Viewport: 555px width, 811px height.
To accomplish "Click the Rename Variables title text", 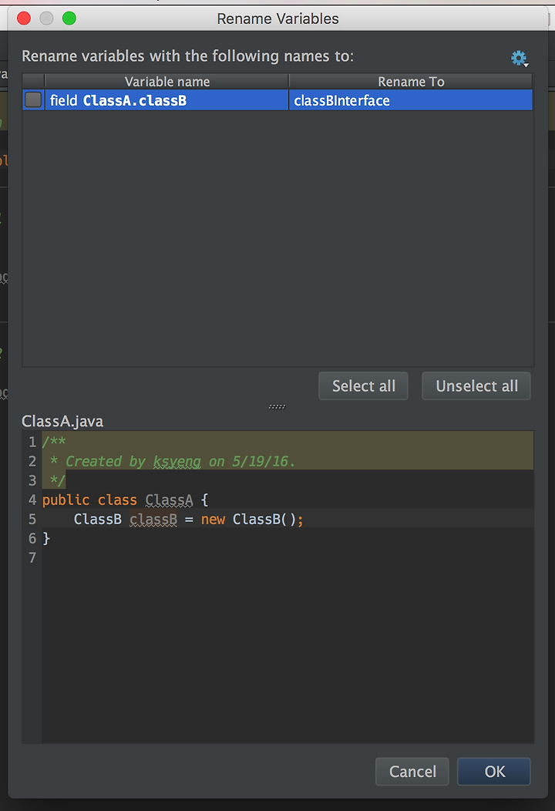I will (x=277, y=19).
